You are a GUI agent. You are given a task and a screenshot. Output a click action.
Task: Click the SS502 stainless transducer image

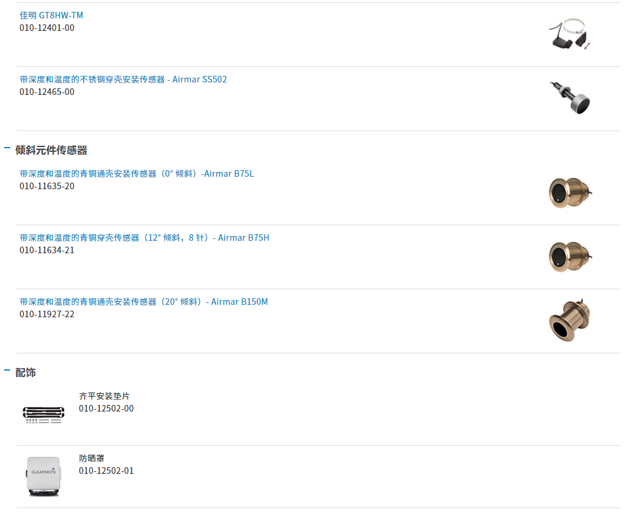[x=570, y=98]
